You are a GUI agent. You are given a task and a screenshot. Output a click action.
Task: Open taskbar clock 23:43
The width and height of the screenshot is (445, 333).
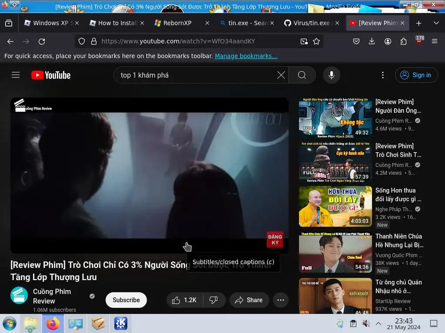coord(404,323)
